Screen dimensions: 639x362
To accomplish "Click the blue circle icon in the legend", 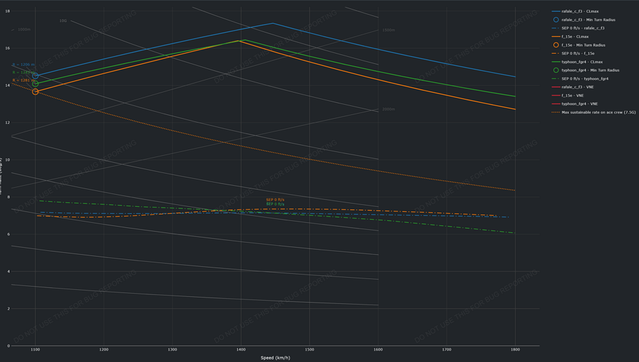I will coord(556,20).
